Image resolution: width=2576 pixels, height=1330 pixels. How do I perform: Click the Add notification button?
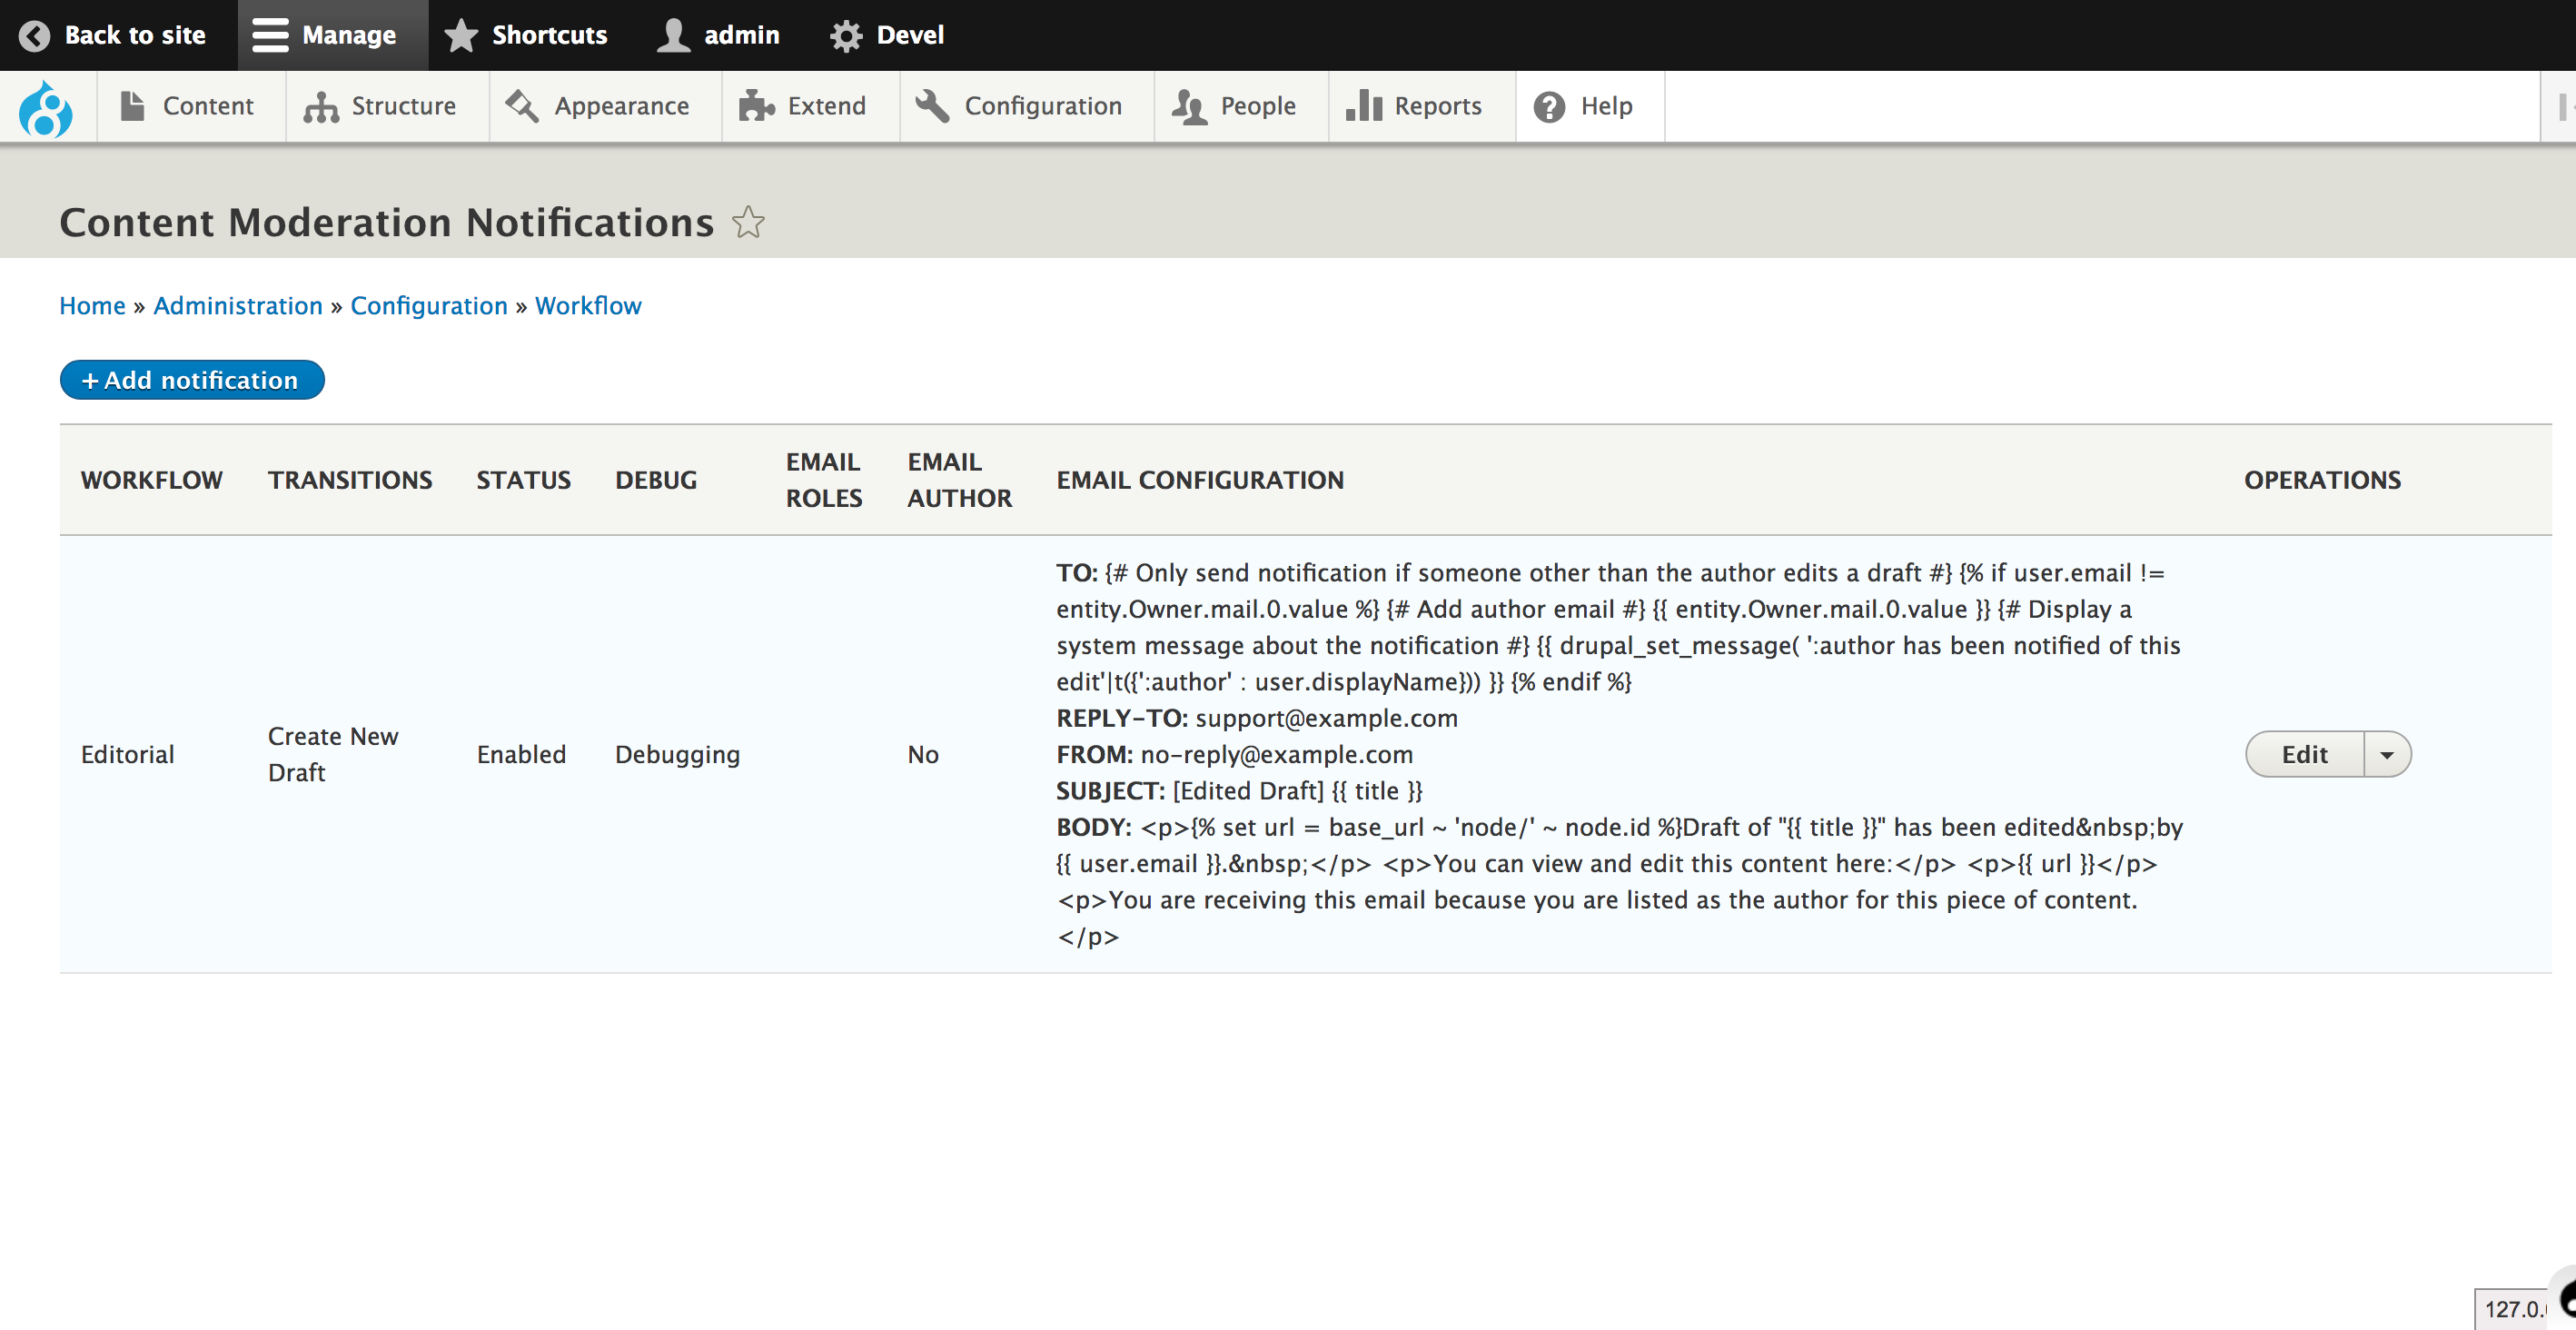click(191, 380)
